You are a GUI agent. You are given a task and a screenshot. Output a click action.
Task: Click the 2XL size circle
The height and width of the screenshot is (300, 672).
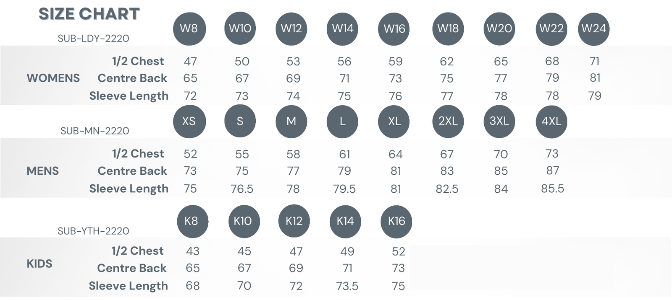pyautogui.click(x=448, y=122)
